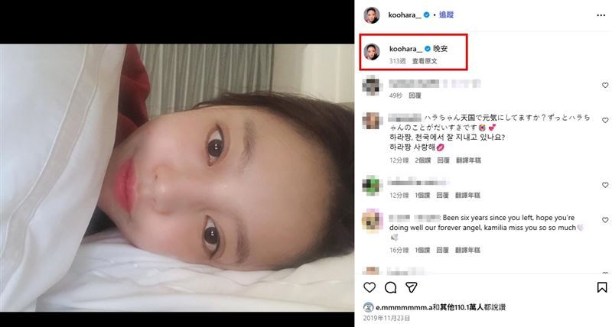Open koohara__ profile picture in header
This screenshot has width=612, height=327.
click(x=372, y=15)
